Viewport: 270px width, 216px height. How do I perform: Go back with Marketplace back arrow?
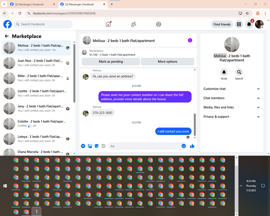6,36
